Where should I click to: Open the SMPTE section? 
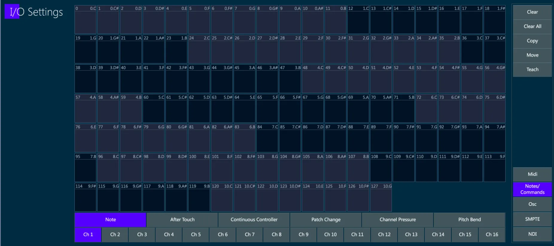[x=532, y=219]
